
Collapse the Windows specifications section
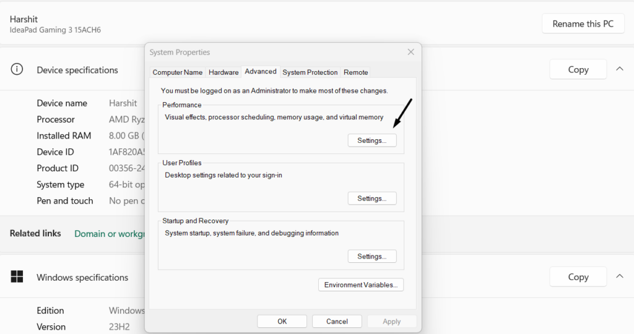(x=620, y=276)
